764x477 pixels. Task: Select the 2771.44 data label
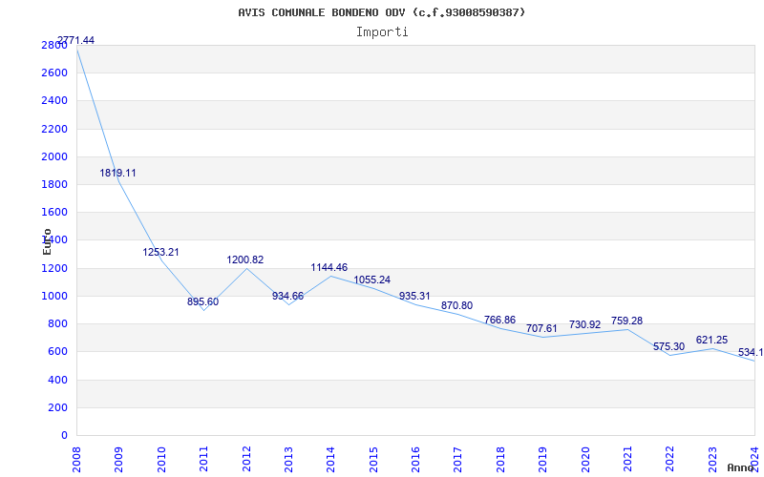[76, 40]
